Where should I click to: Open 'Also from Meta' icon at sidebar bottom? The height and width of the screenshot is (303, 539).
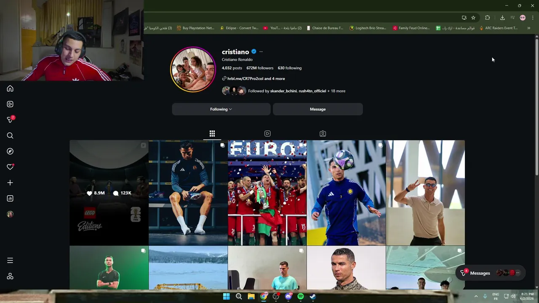click(x=10, y=276)
